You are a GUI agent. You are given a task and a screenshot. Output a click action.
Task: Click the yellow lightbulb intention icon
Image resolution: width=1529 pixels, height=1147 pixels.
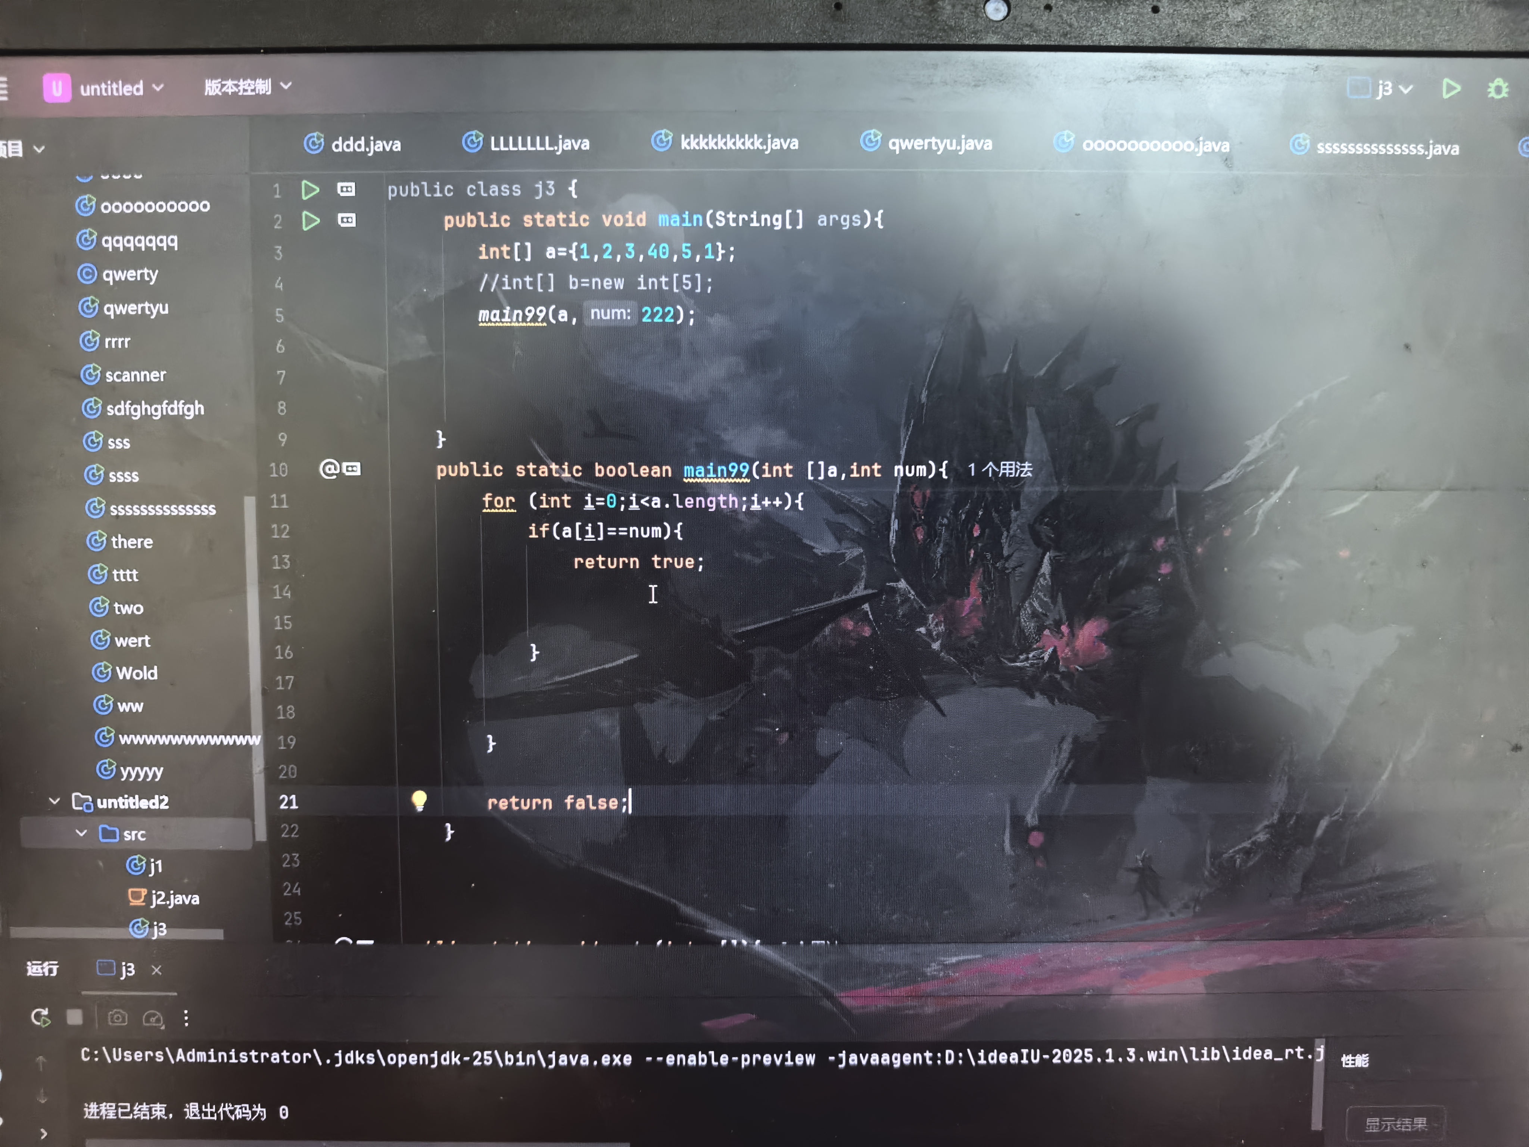[419, 801]
